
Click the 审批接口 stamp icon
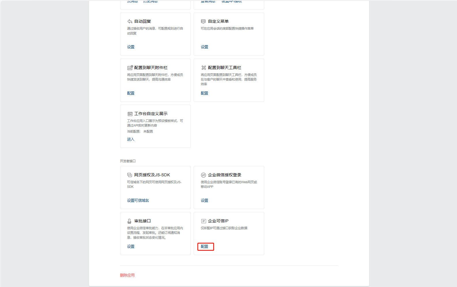(x=129, y=221)
